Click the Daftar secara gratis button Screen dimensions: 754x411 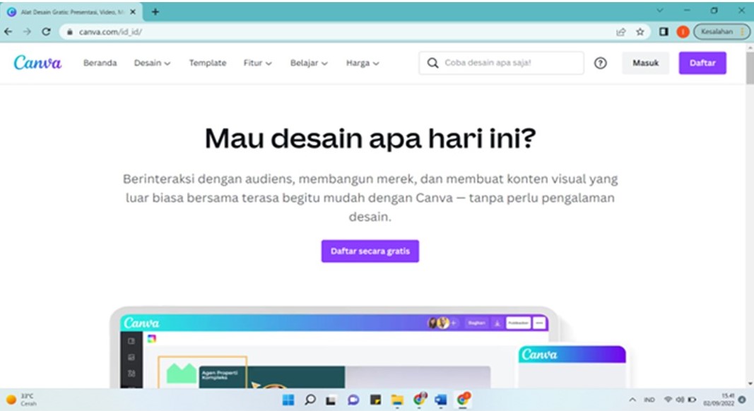click(x=370, y=251)
